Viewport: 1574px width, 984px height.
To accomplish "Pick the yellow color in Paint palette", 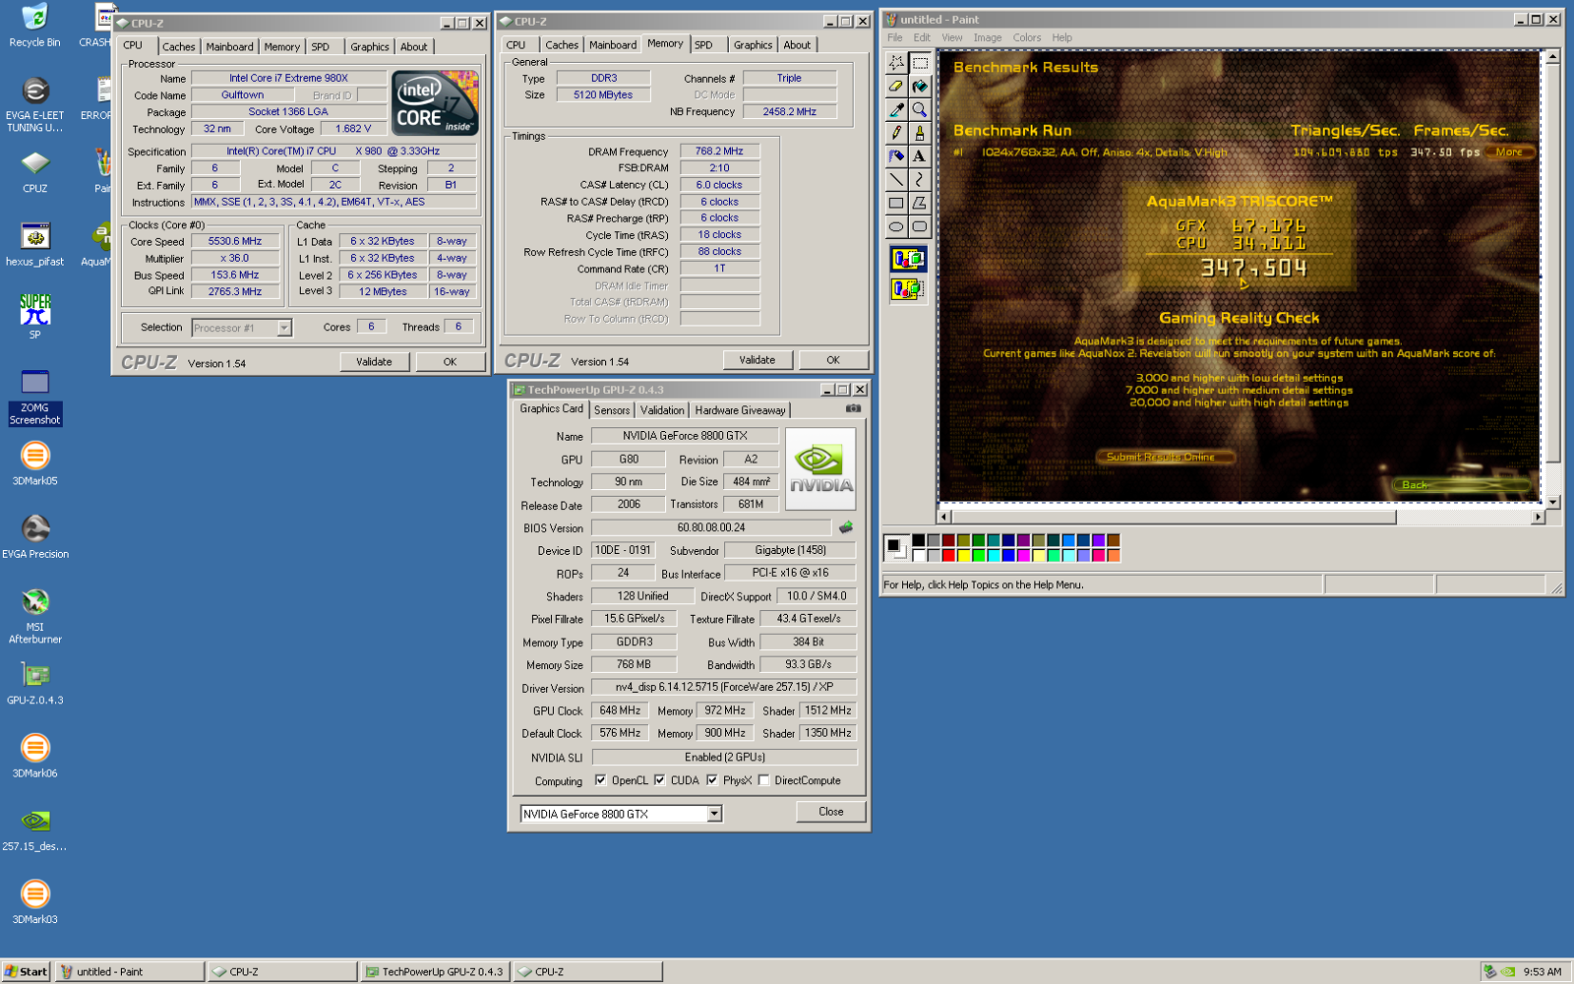I will pos(963,555).
